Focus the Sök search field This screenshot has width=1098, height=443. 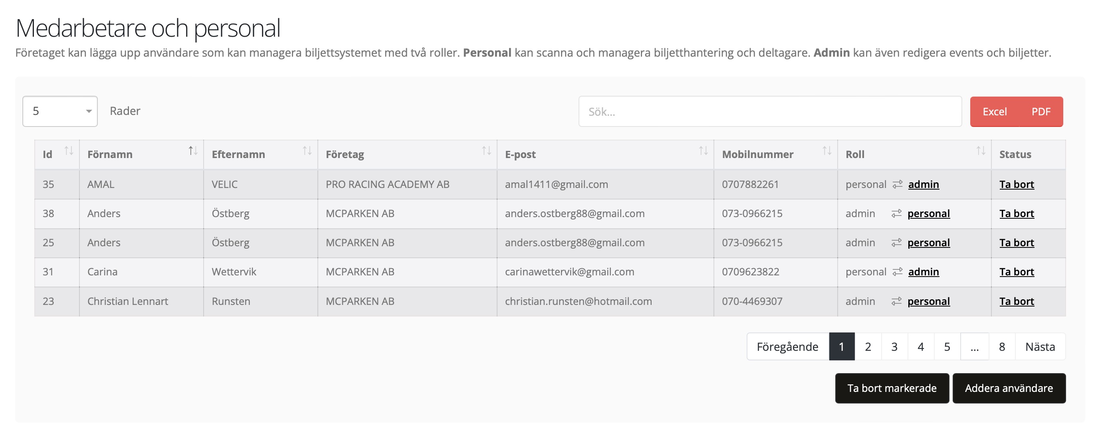(x=769, y=112)
